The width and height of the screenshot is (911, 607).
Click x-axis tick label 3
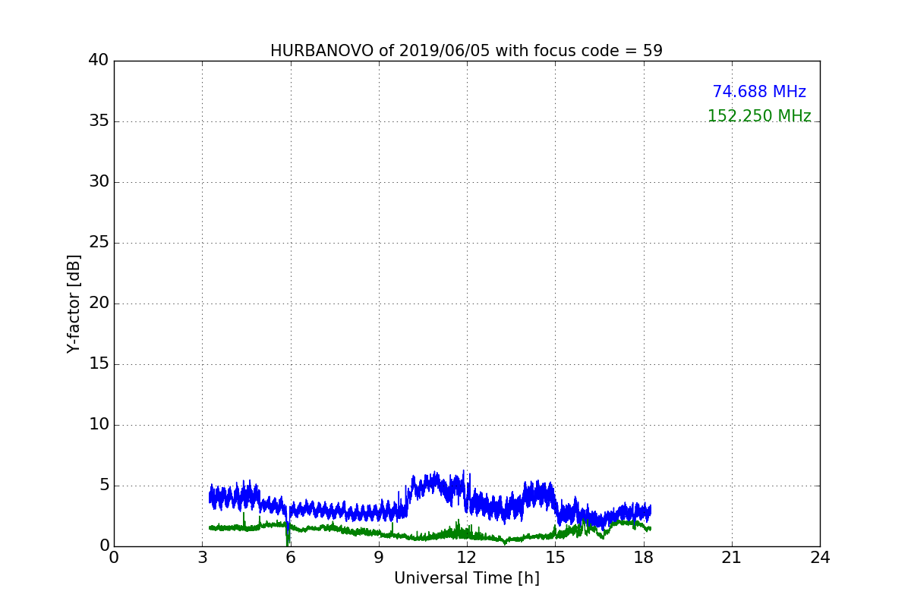point(202,558)
